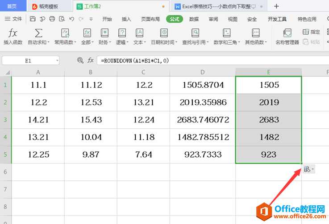Screen dimensions: 329x224
Task: Click the Select All corner triangle
Action: (8, 73)
